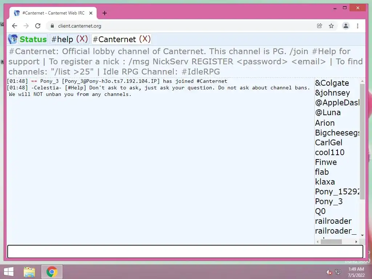This screenshot has height=279, width=372.
Task: Click the padlock site info icon
Action: coord(52,26)
